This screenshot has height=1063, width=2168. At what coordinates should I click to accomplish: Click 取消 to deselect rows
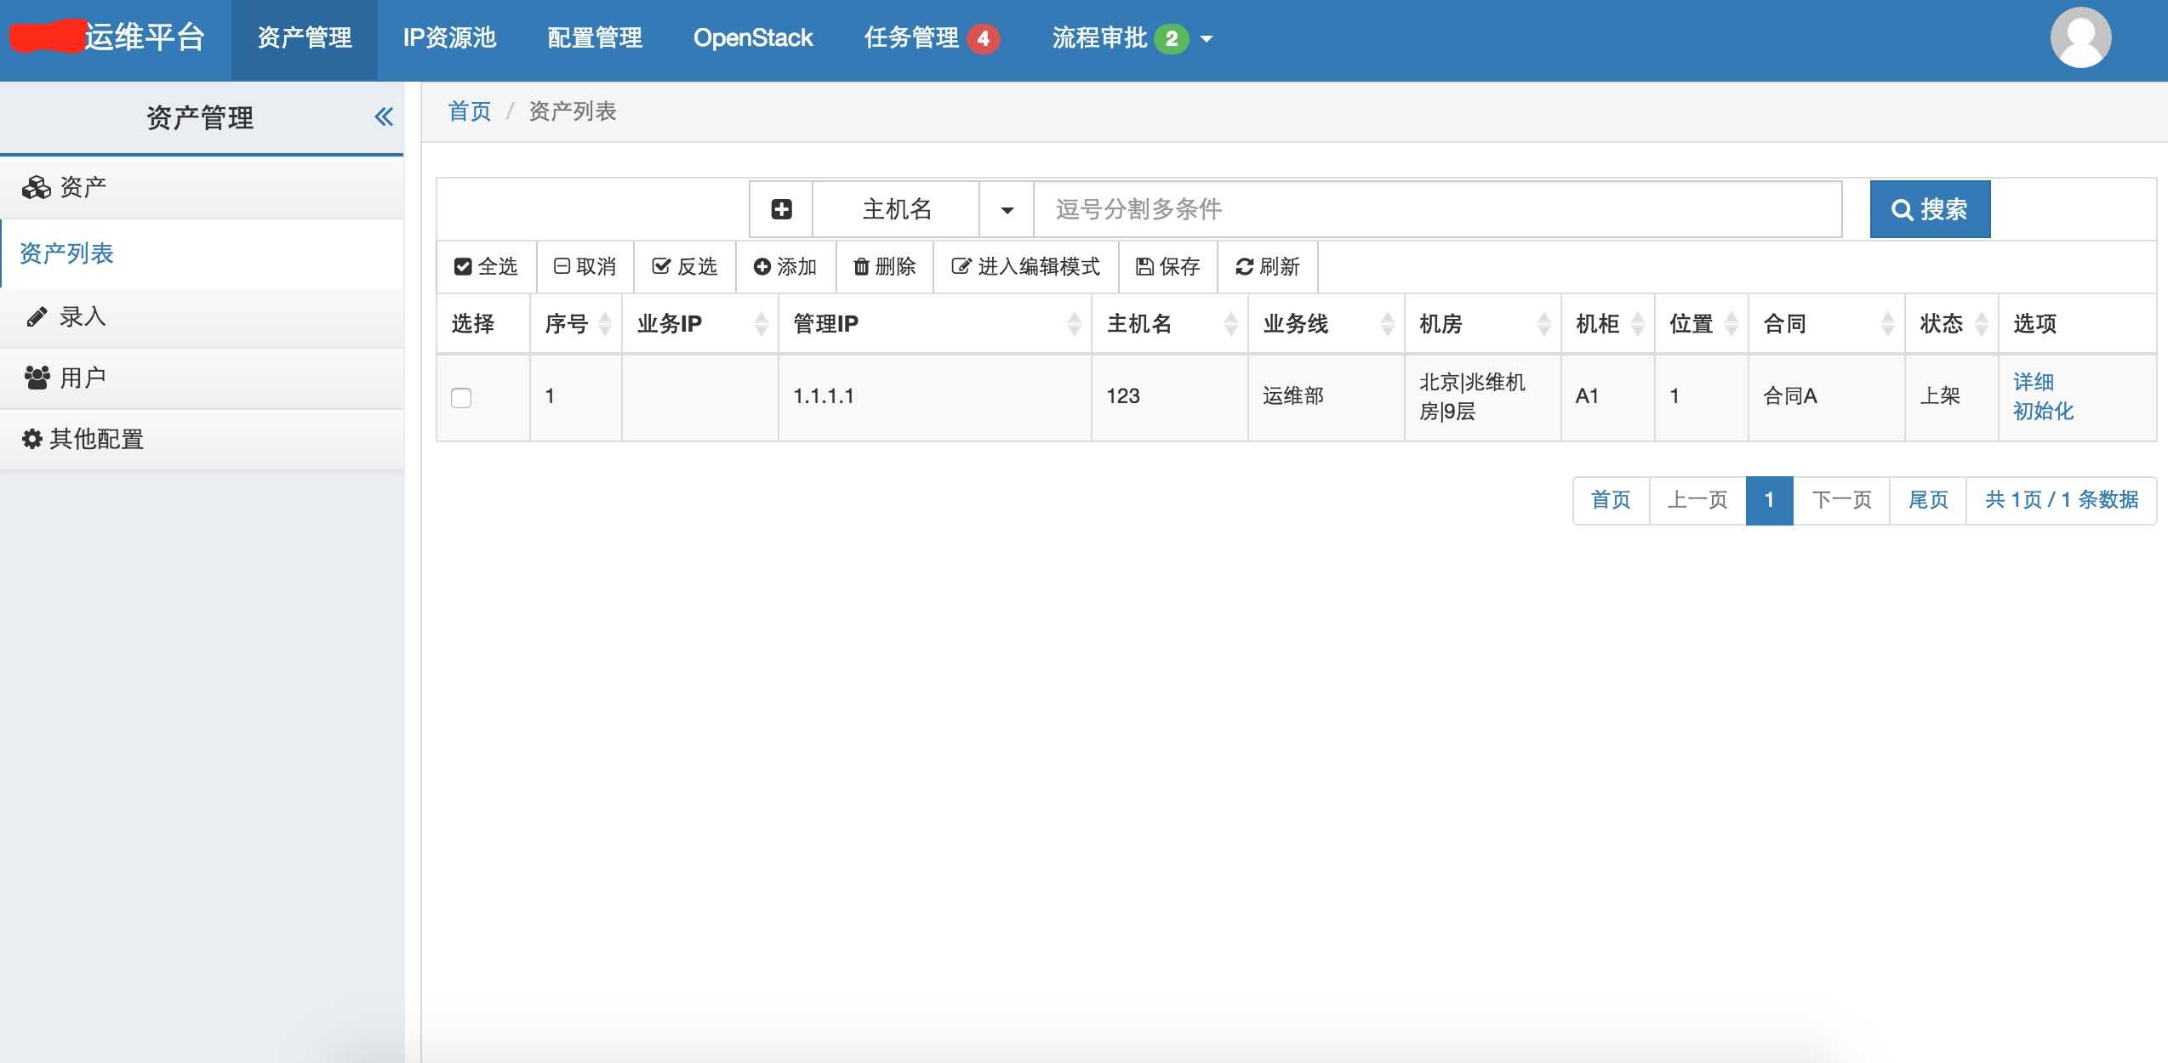click(585, 267)
